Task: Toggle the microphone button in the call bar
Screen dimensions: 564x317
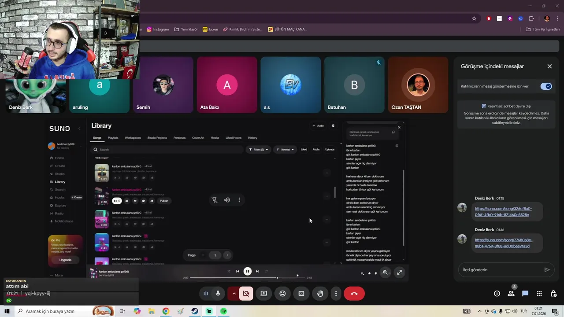Action: click(218, 294)
